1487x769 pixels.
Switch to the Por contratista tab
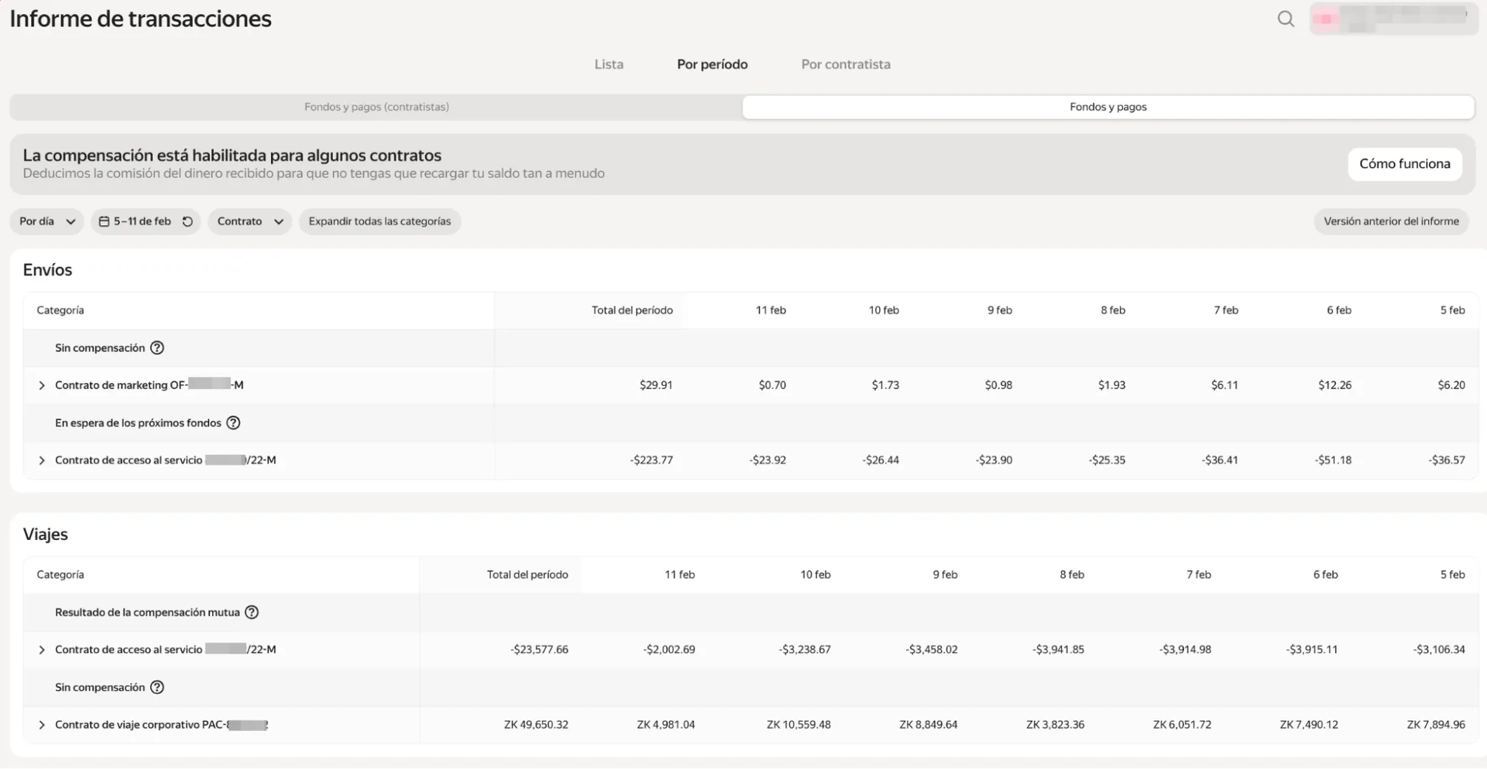[x=846, y=64]
